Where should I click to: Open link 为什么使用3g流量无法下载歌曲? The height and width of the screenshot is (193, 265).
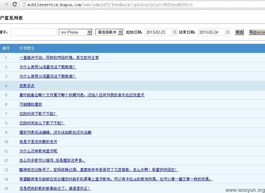coord(48,67)
